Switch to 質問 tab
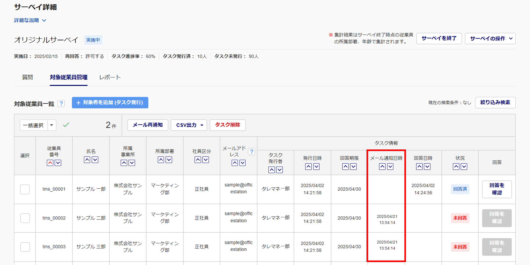 (x=27, y=77)
